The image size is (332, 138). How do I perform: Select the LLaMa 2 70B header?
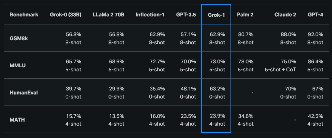click(109, 15)
